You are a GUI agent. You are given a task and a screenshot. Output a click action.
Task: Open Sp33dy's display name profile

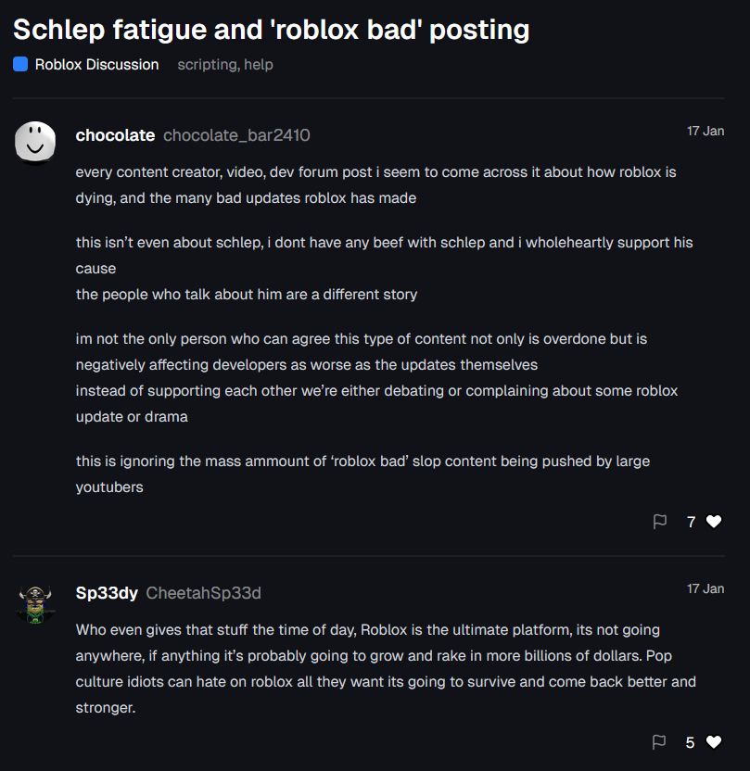click(x=107, y=593)
